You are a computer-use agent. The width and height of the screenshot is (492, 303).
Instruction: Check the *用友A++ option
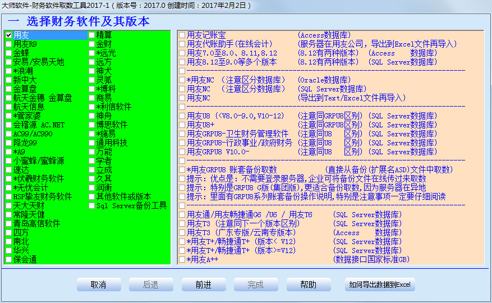tap(182, 260)
